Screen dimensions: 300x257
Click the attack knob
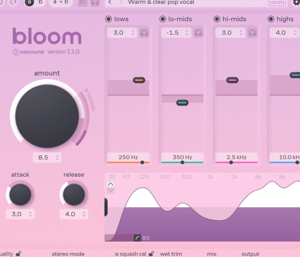point(20,195)
